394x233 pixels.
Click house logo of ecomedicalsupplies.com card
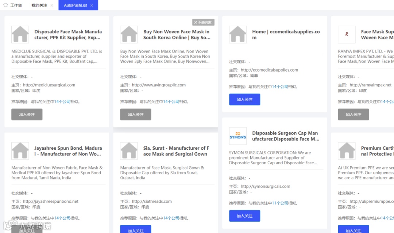pos(238,34)
